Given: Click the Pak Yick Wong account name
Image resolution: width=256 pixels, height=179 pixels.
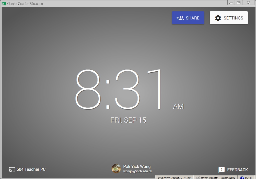Looking at the screenshot, I should coord(137,166).
